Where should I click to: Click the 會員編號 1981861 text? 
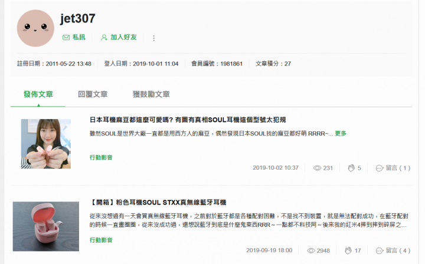point(217,64)
